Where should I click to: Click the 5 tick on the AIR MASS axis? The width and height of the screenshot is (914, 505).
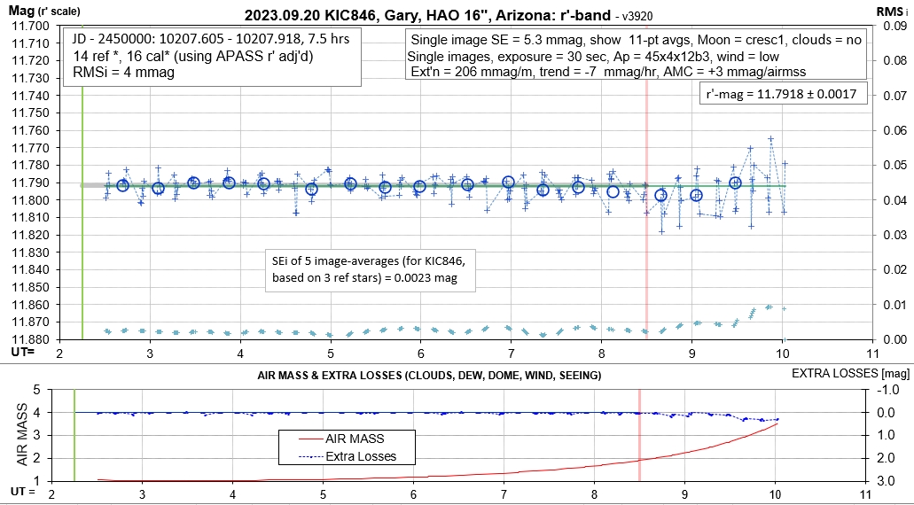[x=35, y=390]
